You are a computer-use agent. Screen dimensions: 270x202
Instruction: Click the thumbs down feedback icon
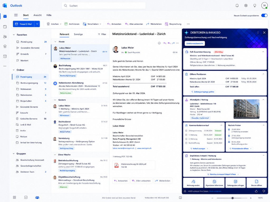click(x=264, y=191)
